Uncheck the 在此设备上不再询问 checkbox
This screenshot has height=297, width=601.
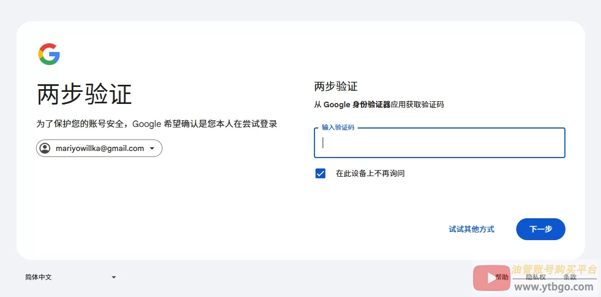pyautogui.click(x=320, y=173)
